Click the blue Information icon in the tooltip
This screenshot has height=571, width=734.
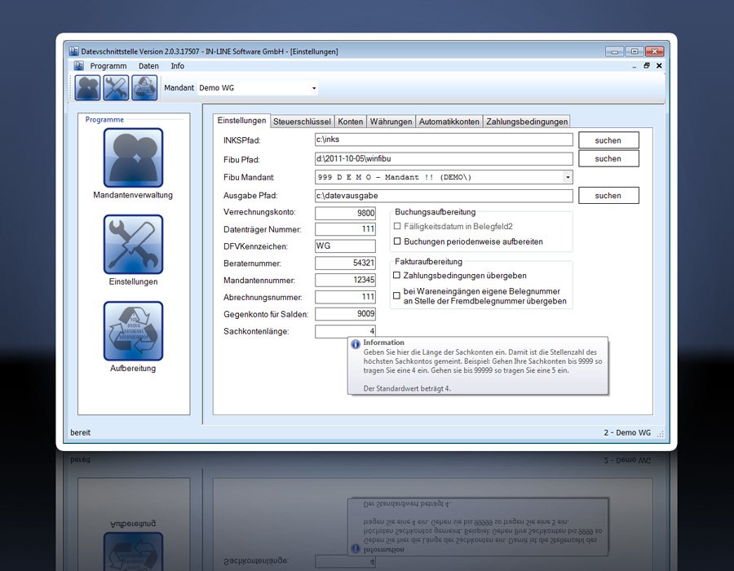coord(356,344)
